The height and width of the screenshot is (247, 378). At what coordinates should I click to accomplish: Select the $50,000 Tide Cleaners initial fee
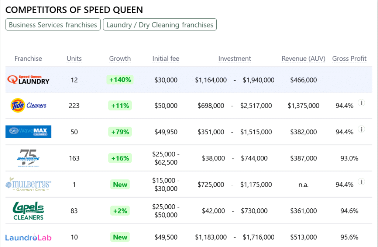pos(166,106)
